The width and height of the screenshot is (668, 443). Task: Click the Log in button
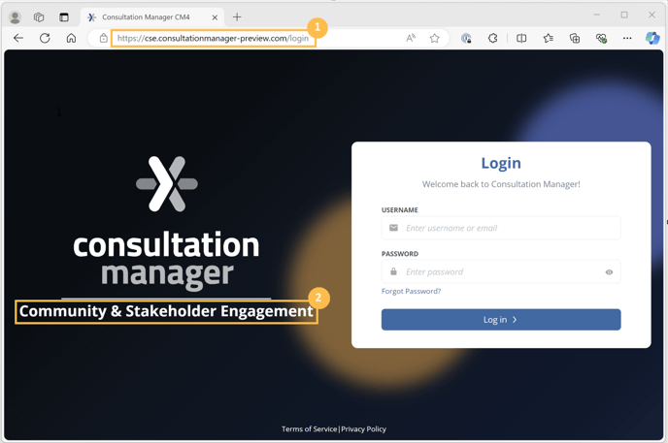[x=501, y=320]
